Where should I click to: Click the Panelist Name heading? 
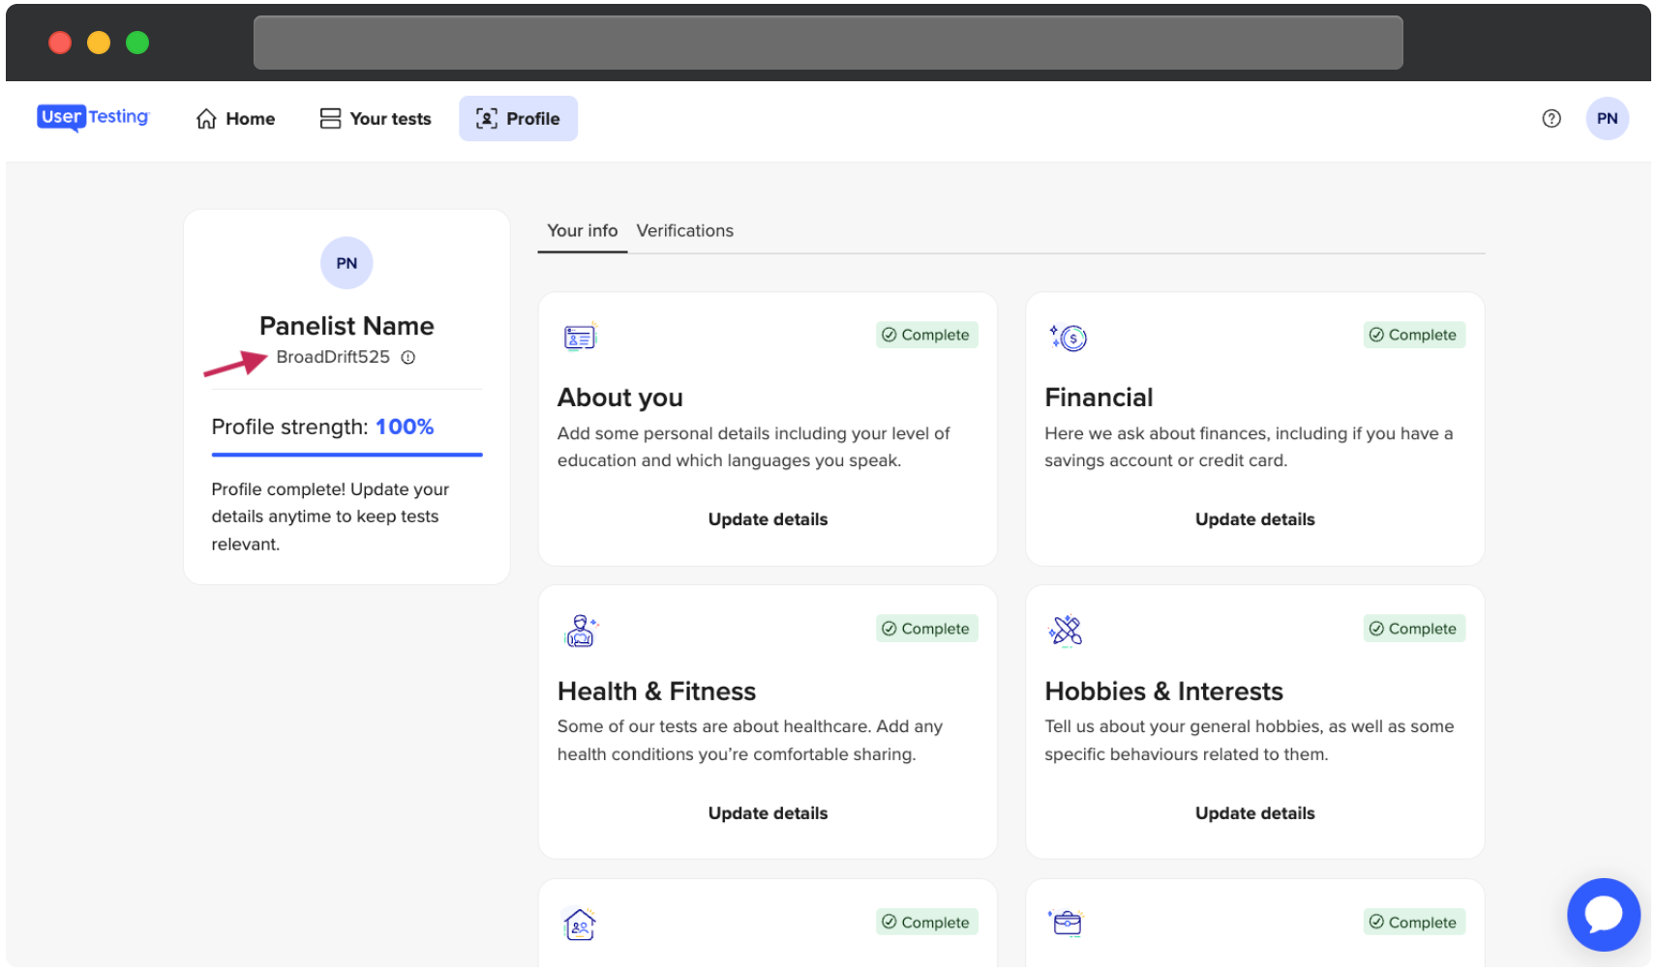(346, 326)
